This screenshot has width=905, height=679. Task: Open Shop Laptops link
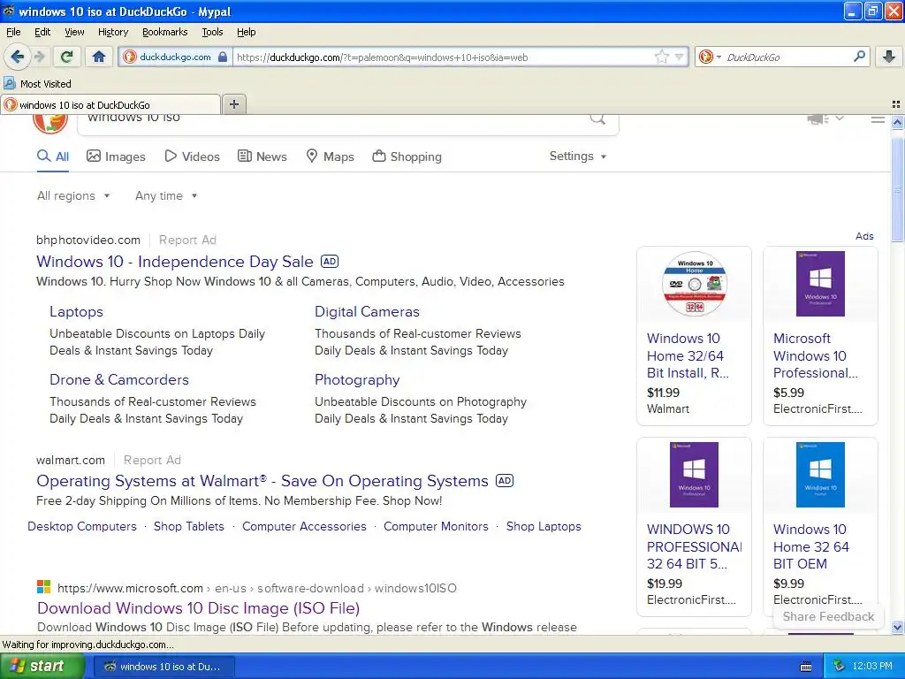click(544, 527)
